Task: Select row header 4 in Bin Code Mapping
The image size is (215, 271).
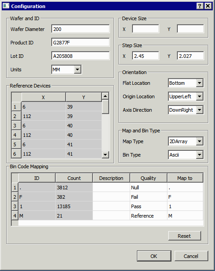Action: [x=15, y=216]
